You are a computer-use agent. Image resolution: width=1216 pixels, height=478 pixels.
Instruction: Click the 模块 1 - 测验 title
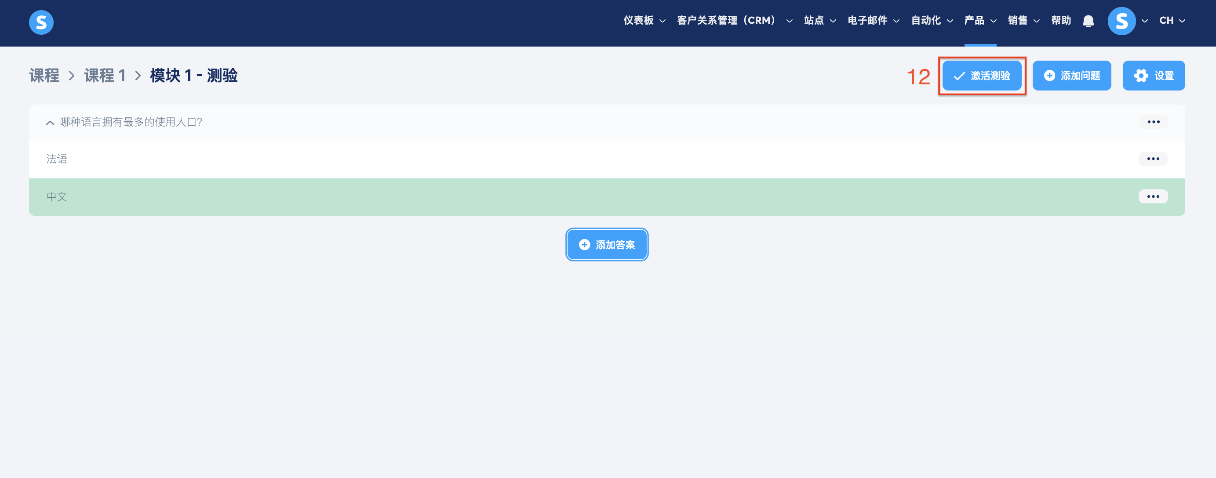point(194,76)
